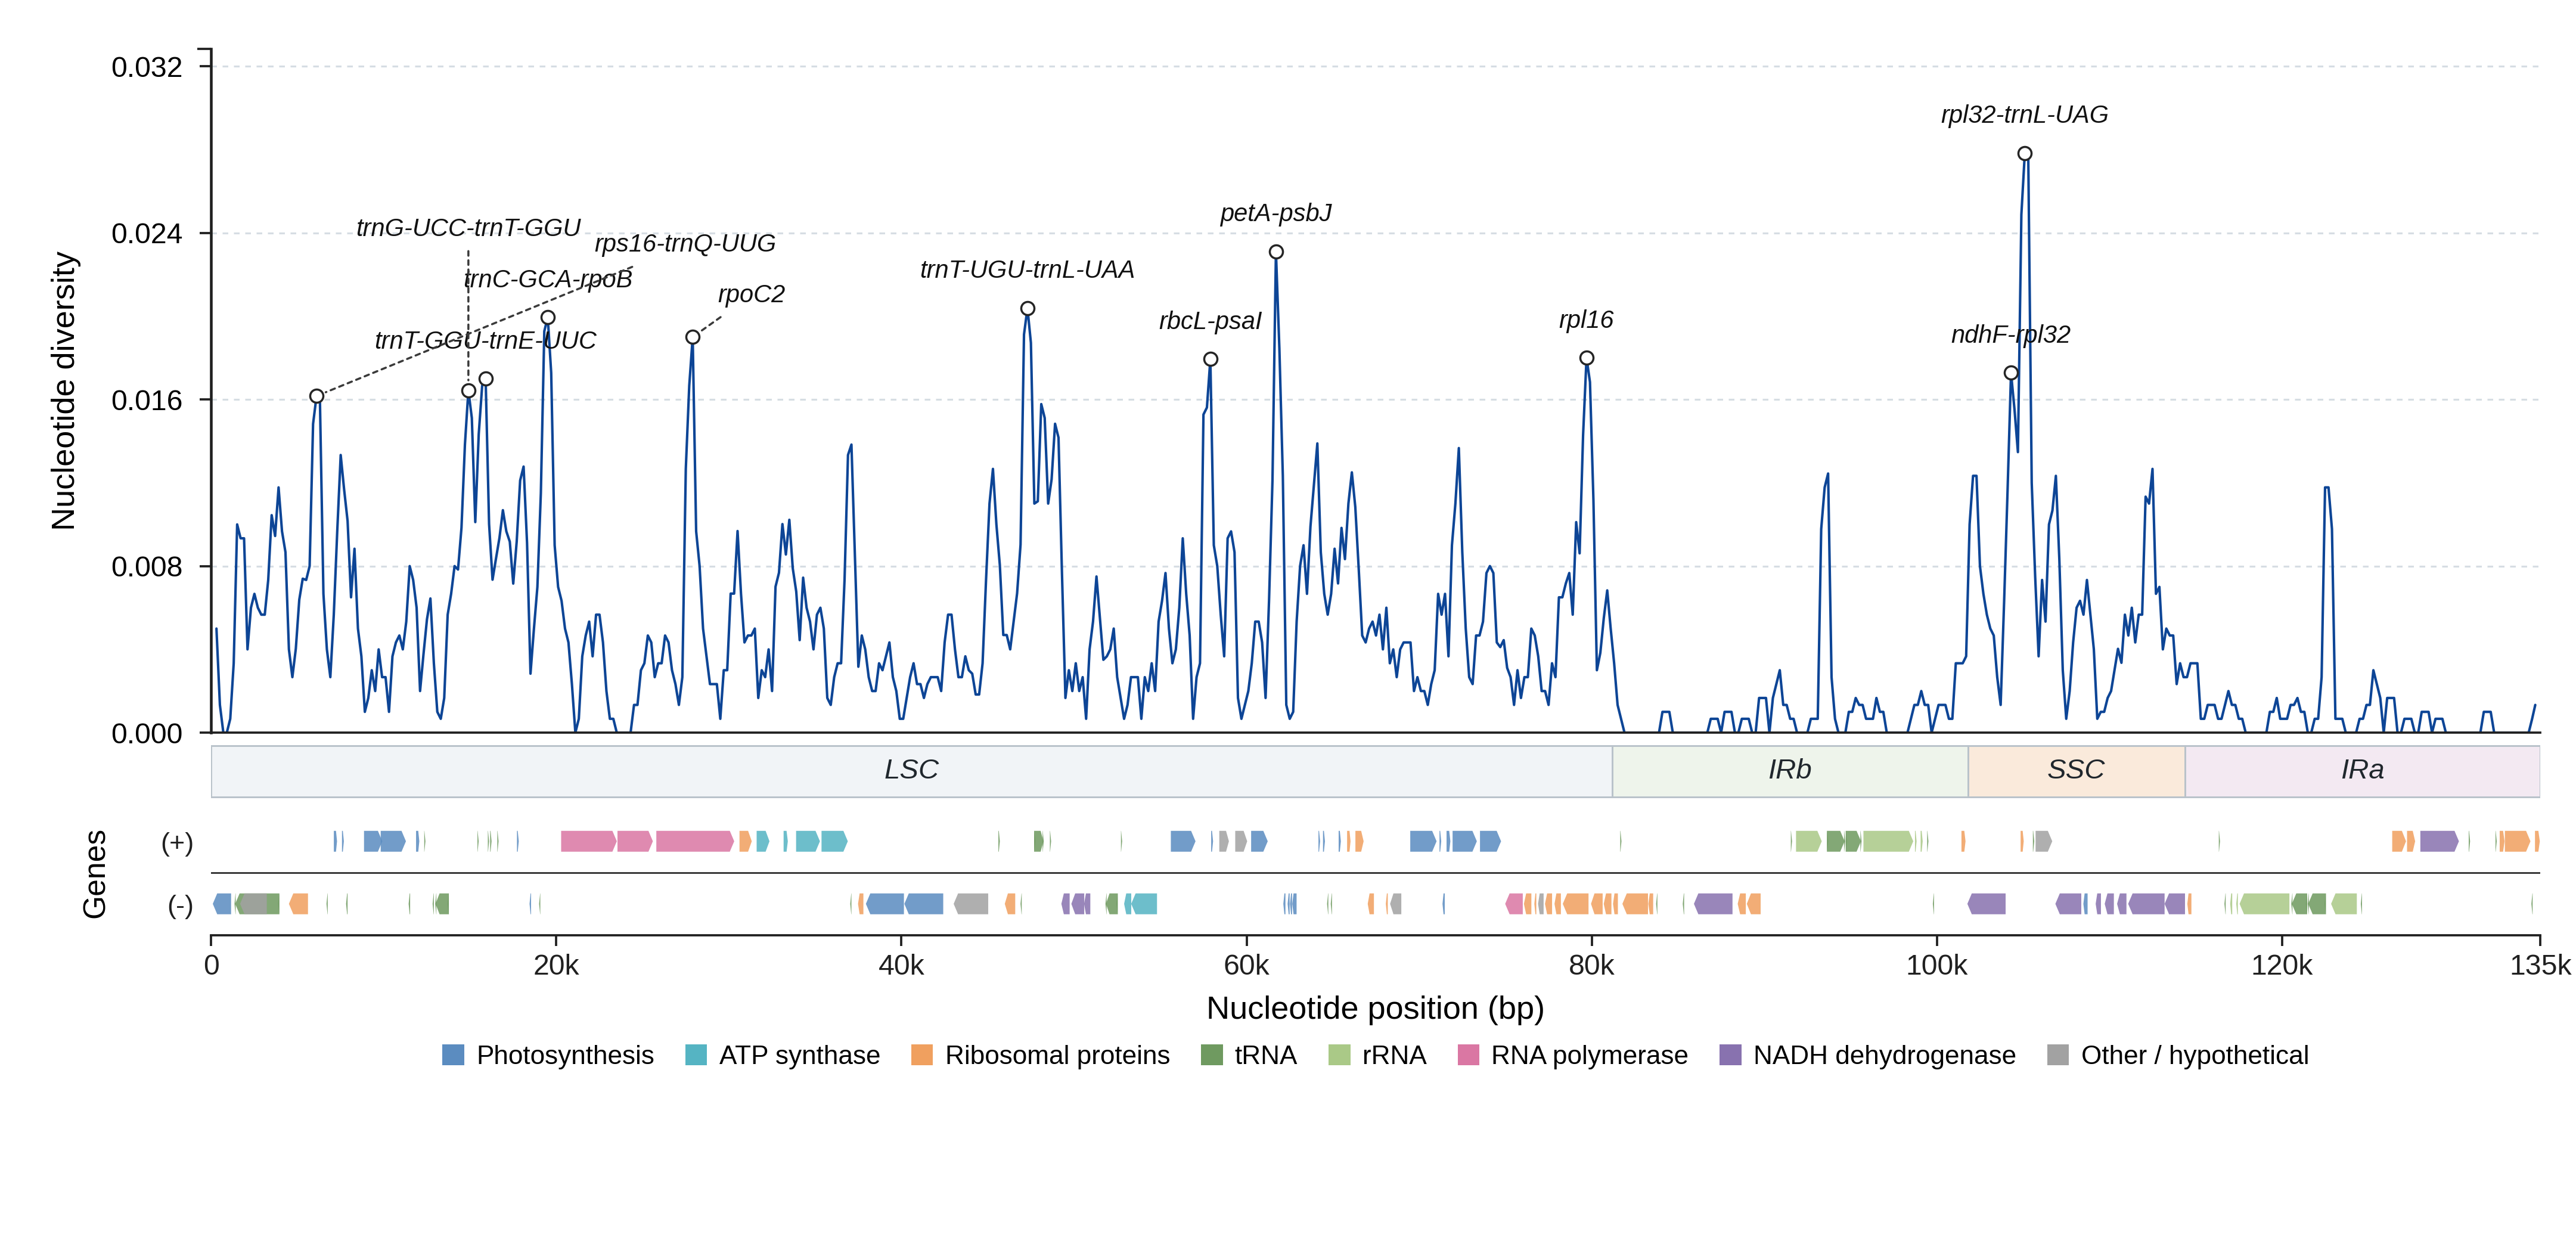
Task: Click the ATP synthase legend swatch
Action: click(x=696, y=1055)
